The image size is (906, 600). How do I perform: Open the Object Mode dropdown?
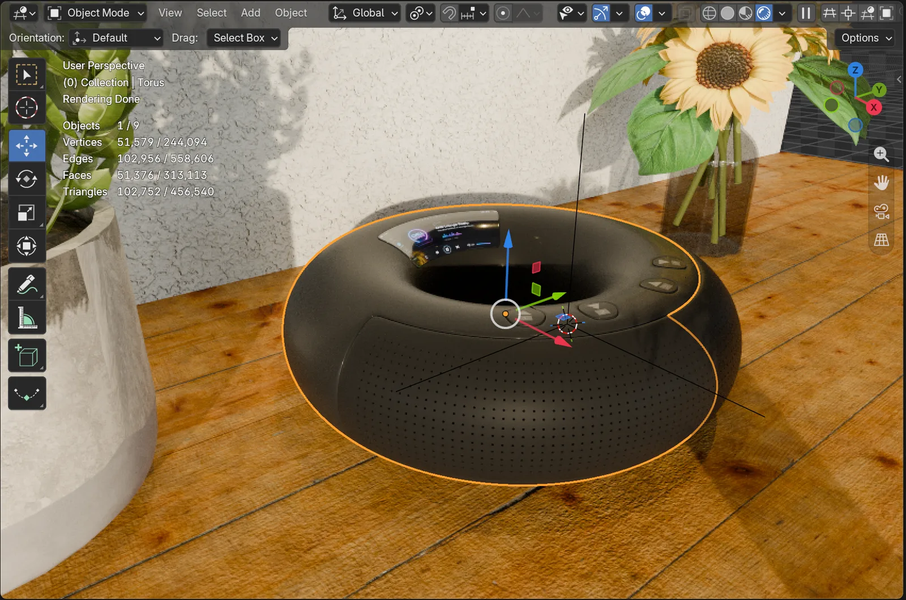pos(95,13)
